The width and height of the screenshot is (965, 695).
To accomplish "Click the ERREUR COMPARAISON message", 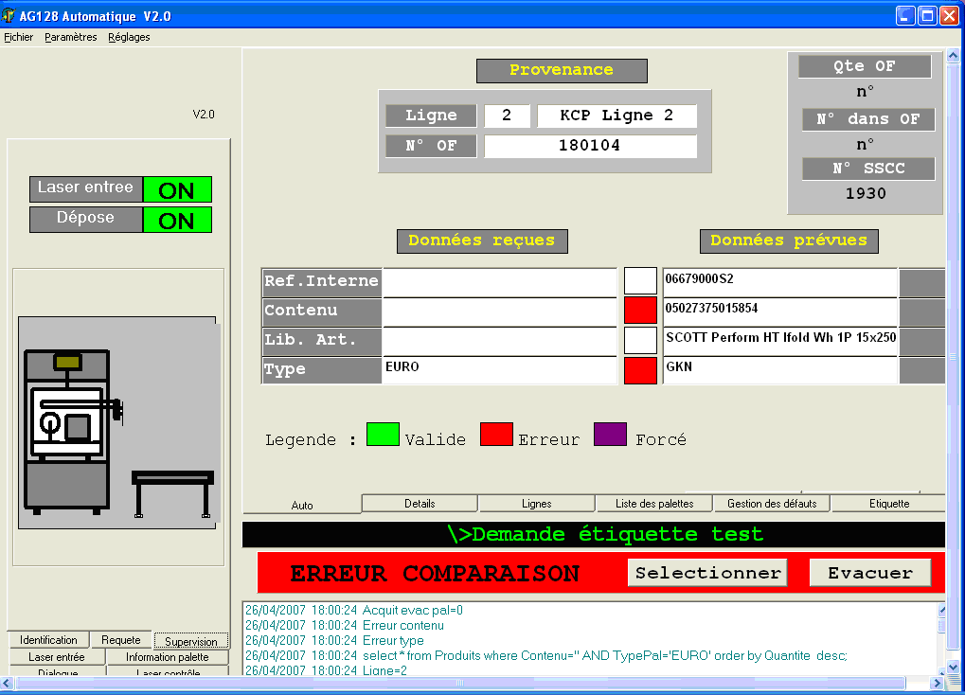I will coord(435,573).
